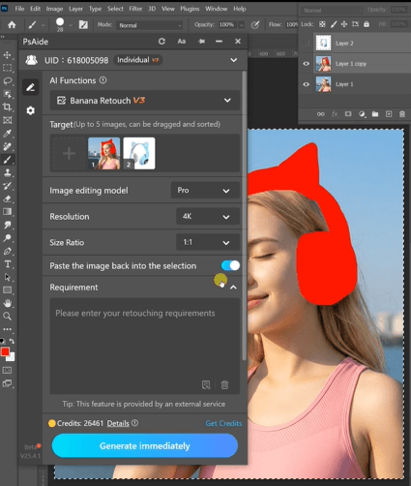Click Generate immediately button
This screenshot has width=411, height=486.
[145, 445]
